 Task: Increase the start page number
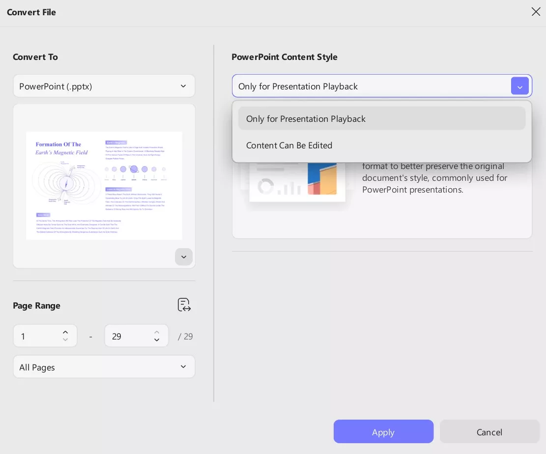[x=65, y=332]
